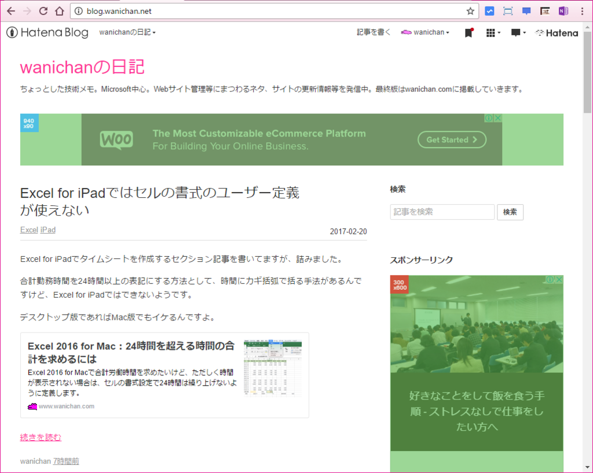Bookmark this page with the star icon
This screenshot has width=593, height=473.
click(x=470, y=11)
